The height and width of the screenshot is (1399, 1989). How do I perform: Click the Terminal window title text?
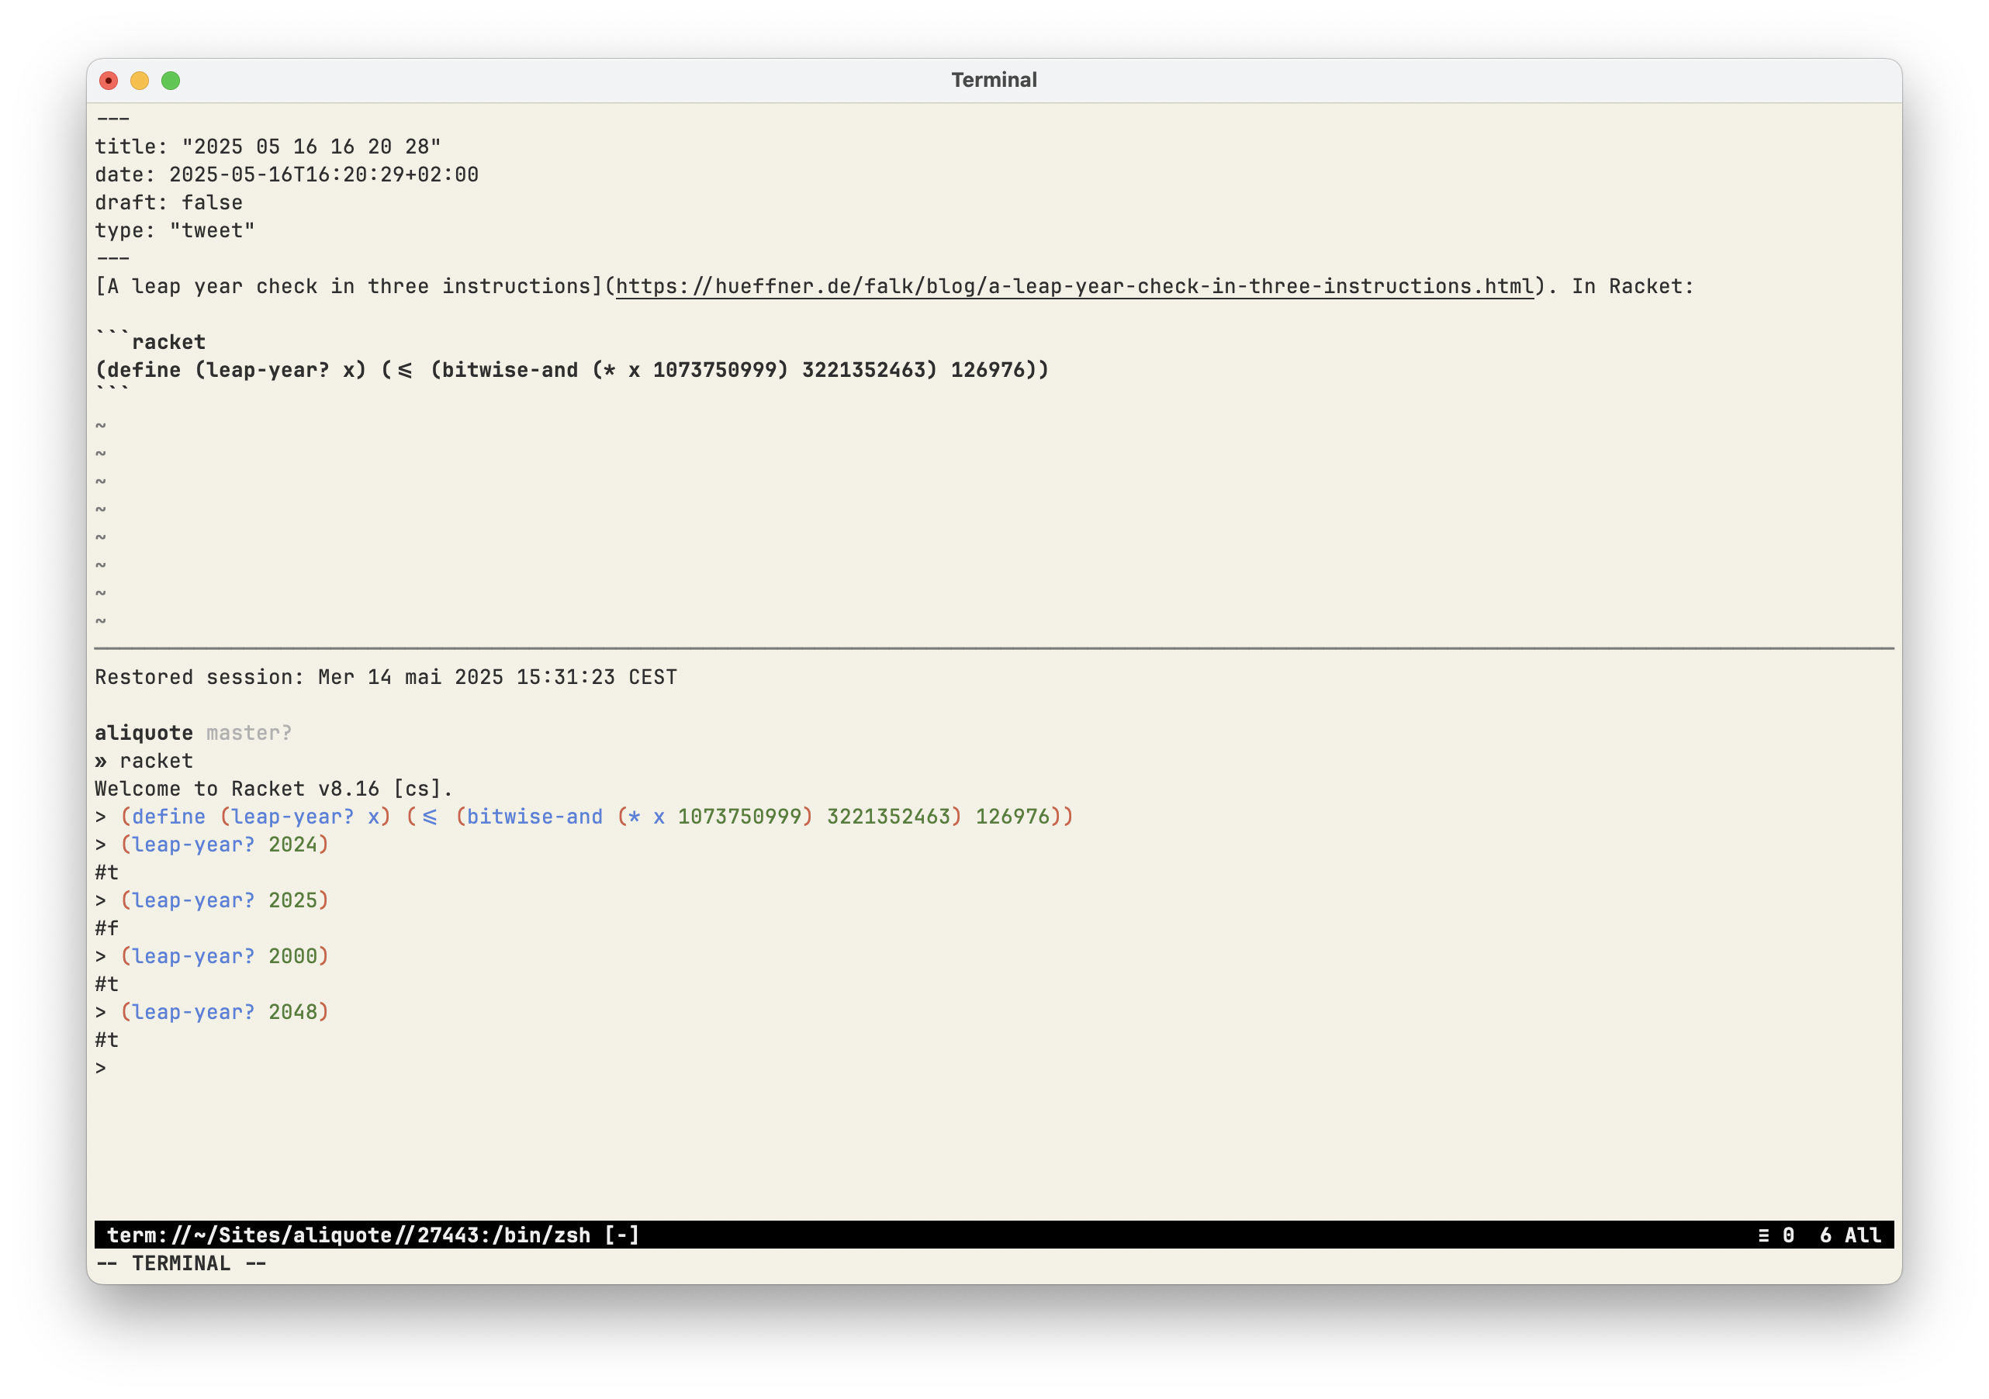pyautogui.click(x=994, y=81)
